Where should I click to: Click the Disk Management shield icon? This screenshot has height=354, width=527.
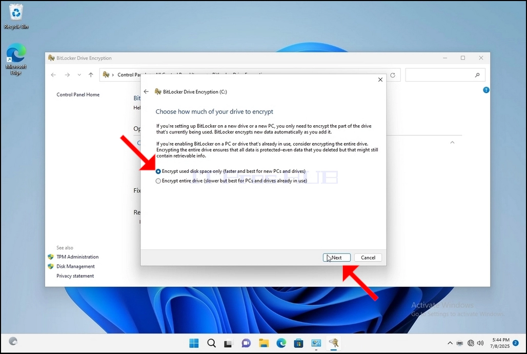(x=51, y=266)
